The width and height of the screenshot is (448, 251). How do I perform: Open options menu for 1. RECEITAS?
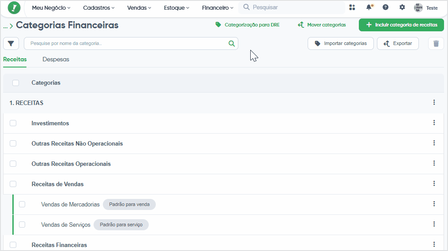point(434,102)
